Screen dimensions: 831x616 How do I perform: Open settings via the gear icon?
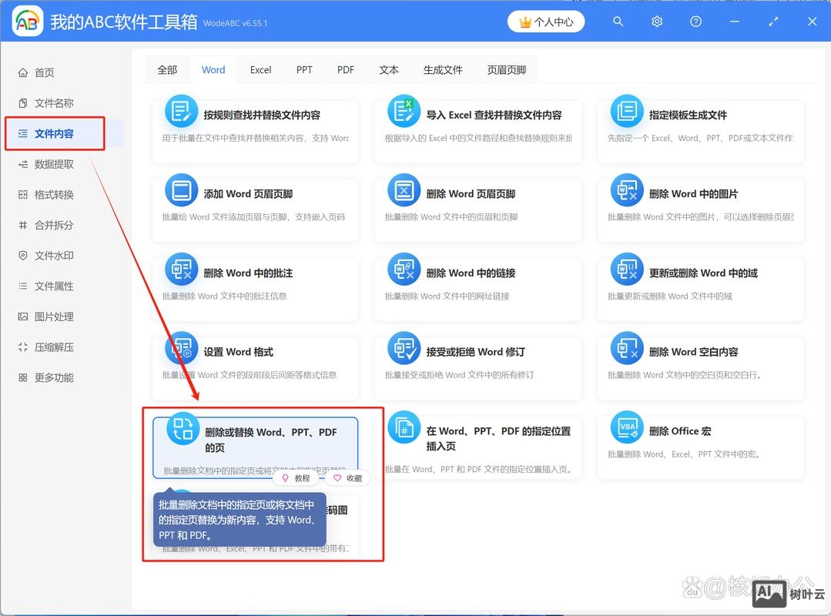(x=657, y=22)
